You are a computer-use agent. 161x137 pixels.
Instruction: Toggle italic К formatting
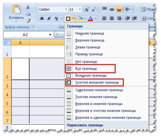49,19
